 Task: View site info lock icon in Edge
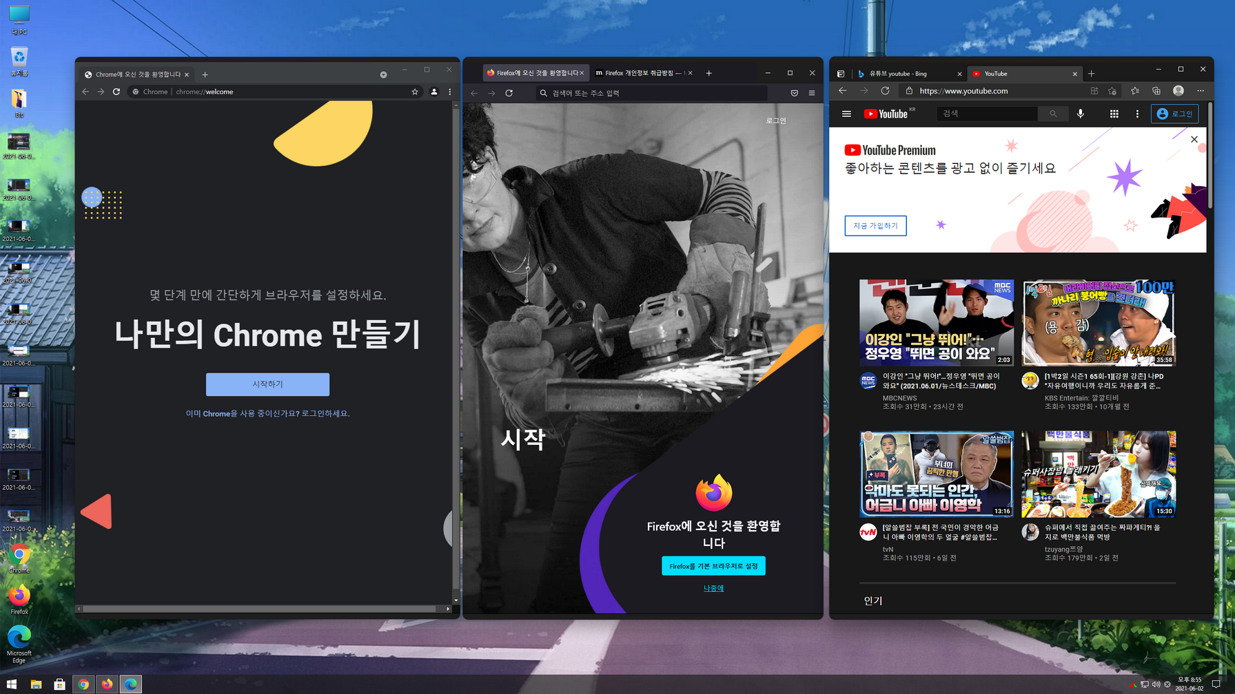pyautogui.click(x=909, y=91)
